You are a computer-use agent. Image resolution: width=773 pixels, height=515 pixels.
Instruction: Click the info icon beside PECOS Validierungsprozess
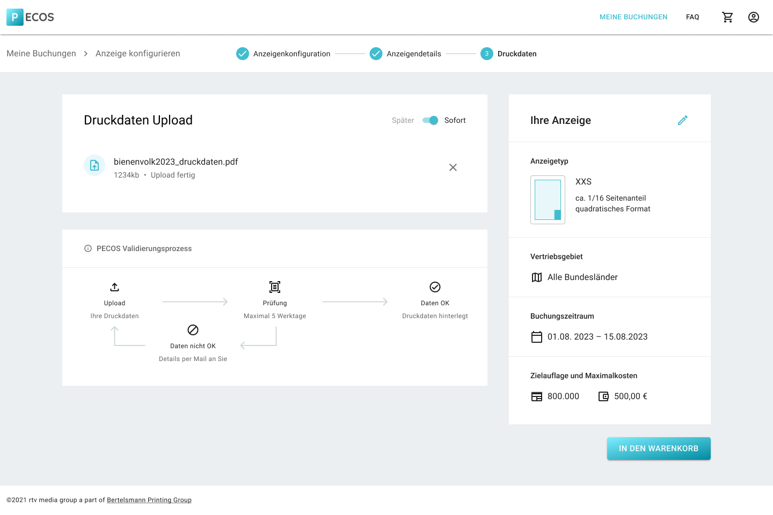tap(88, 248)
